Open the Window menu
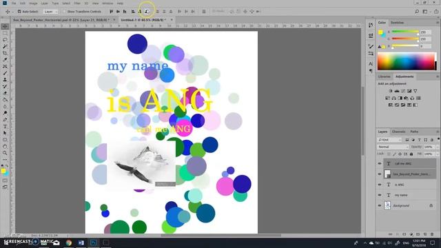 pyautogui.click(x=107, y=3)
